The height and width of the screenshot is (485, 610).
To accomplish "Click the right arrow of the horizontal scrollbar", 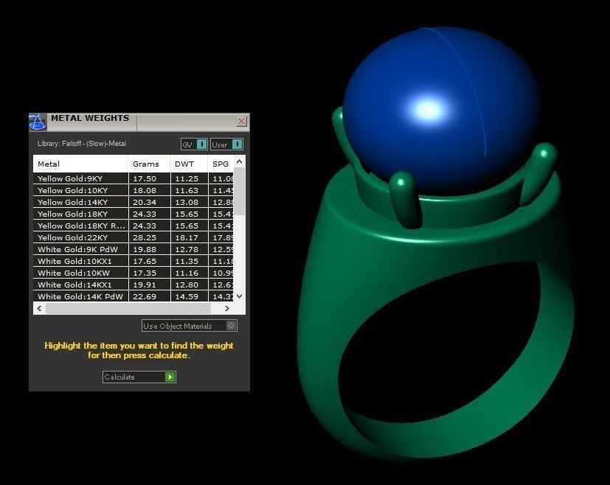I will click(226, 308).
